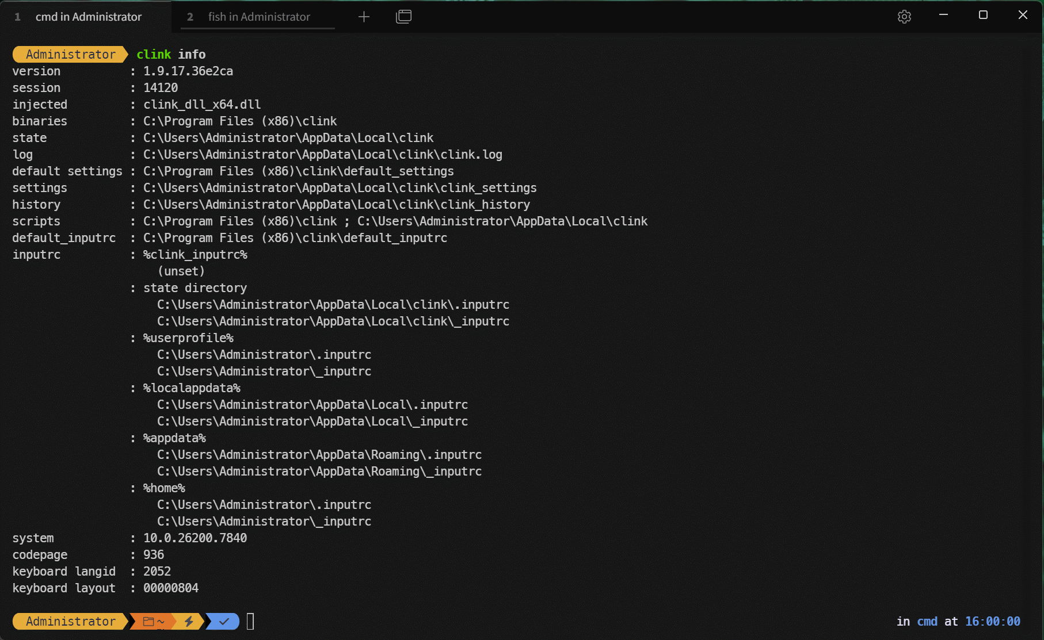Open terminal settings via the gear icon
Image resolution: width=1044 pixels, height=640 pixels.
point(904,17)
